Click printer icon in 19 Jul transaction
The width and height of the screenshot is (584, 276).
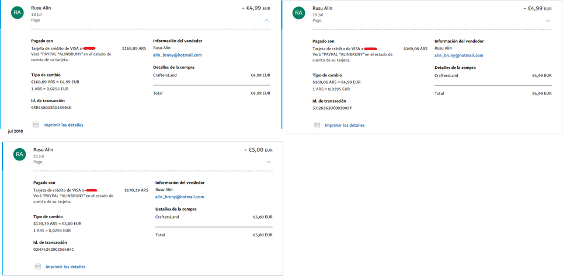[x=317, y=125]
